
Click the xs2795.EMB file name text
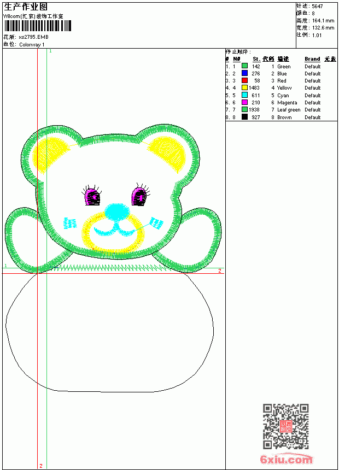33,37
